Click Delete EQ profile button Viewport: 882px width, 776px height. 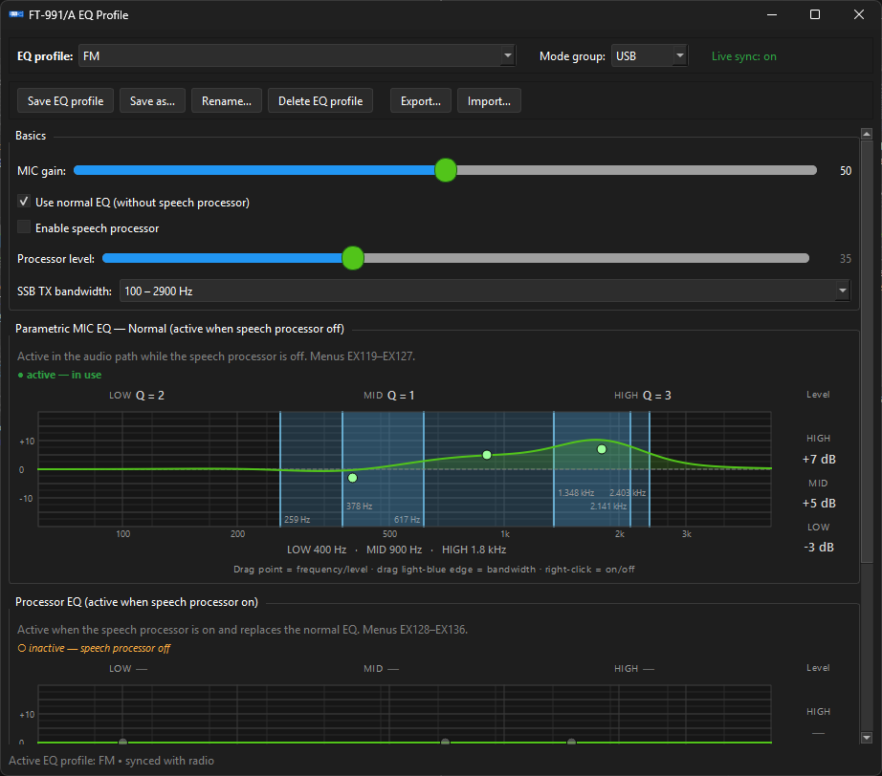click(x=320, y=101)
